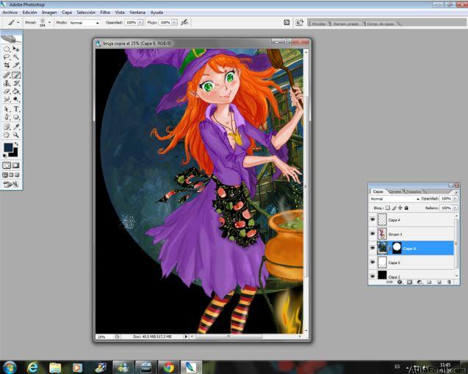Create a new layer group icon
Viewport: 468px width, 374px height.
[429, 282]
